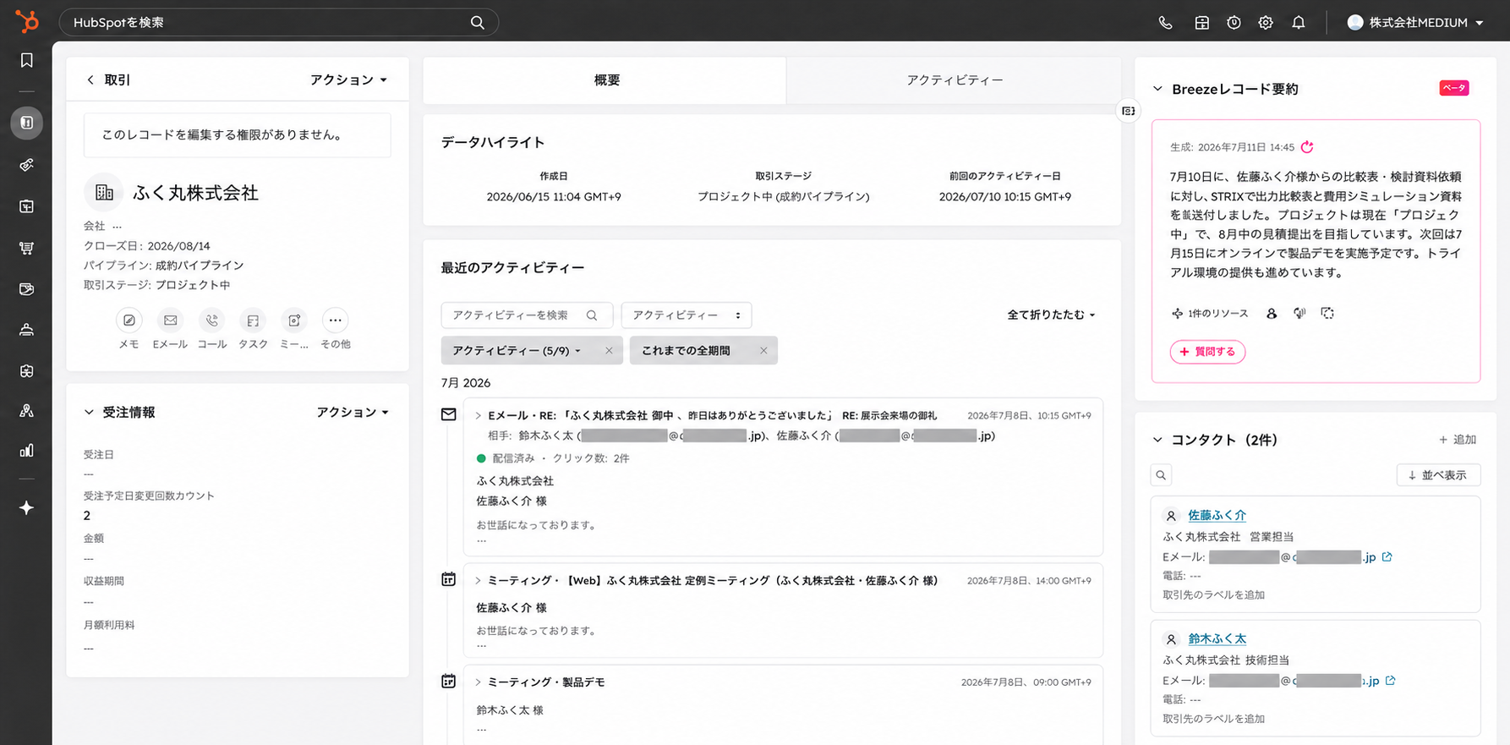1510x745 pixels.
Task: Open the bookmarks icon in the sidebar
Action: pyautogui.click(x=27, y=60)
